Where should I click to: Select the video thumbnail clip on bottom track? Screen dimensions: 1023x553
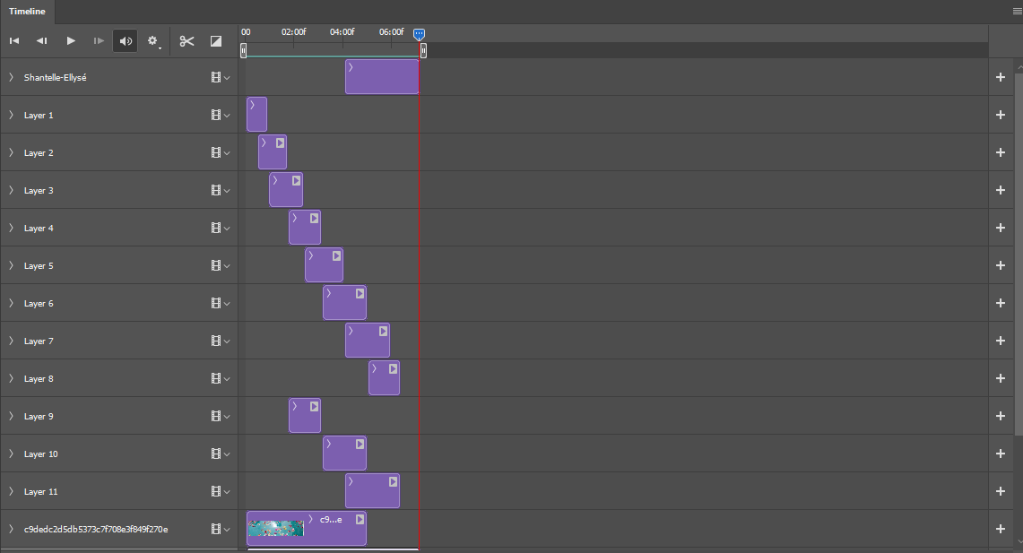click(x=276, y=529)
